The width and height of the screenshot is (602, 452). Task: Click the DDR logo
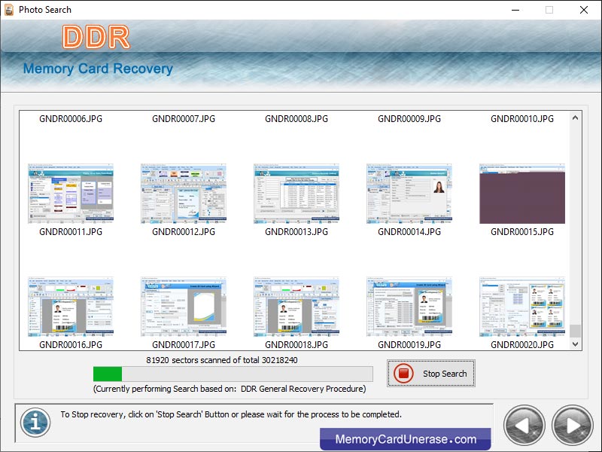[x=96, y=37]
